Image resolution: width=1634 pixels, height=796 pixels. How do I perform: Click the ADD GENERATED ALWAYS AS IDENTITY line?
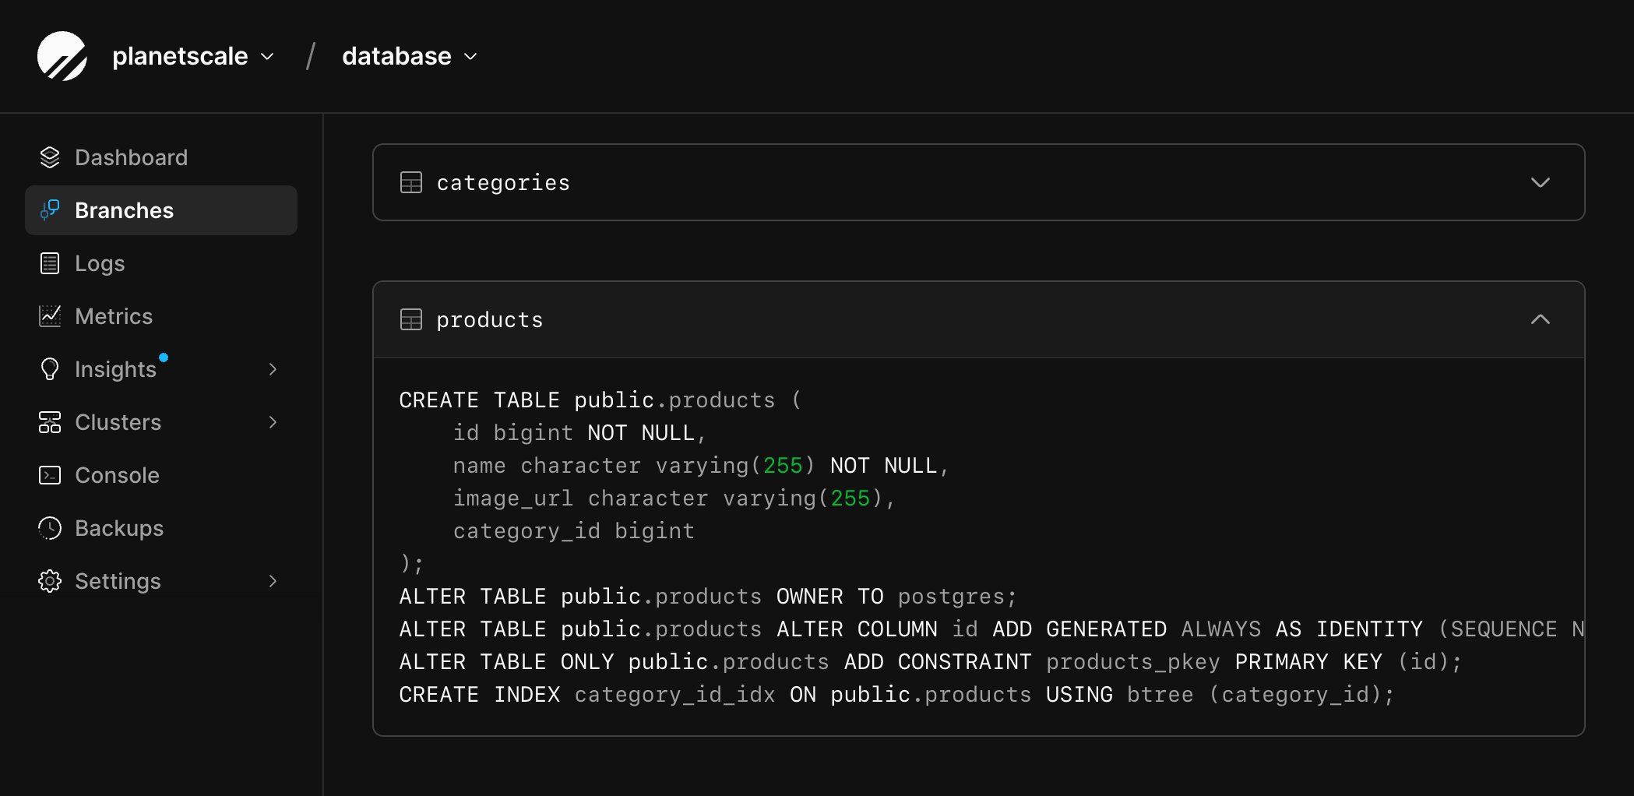tap(991, 629)
